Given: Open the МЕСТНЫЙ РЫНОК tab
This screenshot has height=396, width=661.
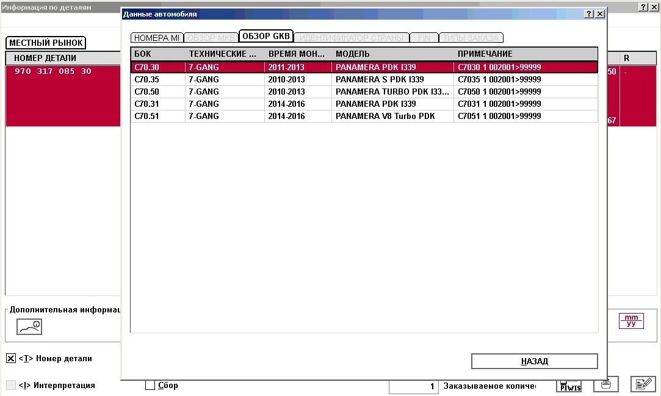Looking at the screenshot, I should 46,43.
